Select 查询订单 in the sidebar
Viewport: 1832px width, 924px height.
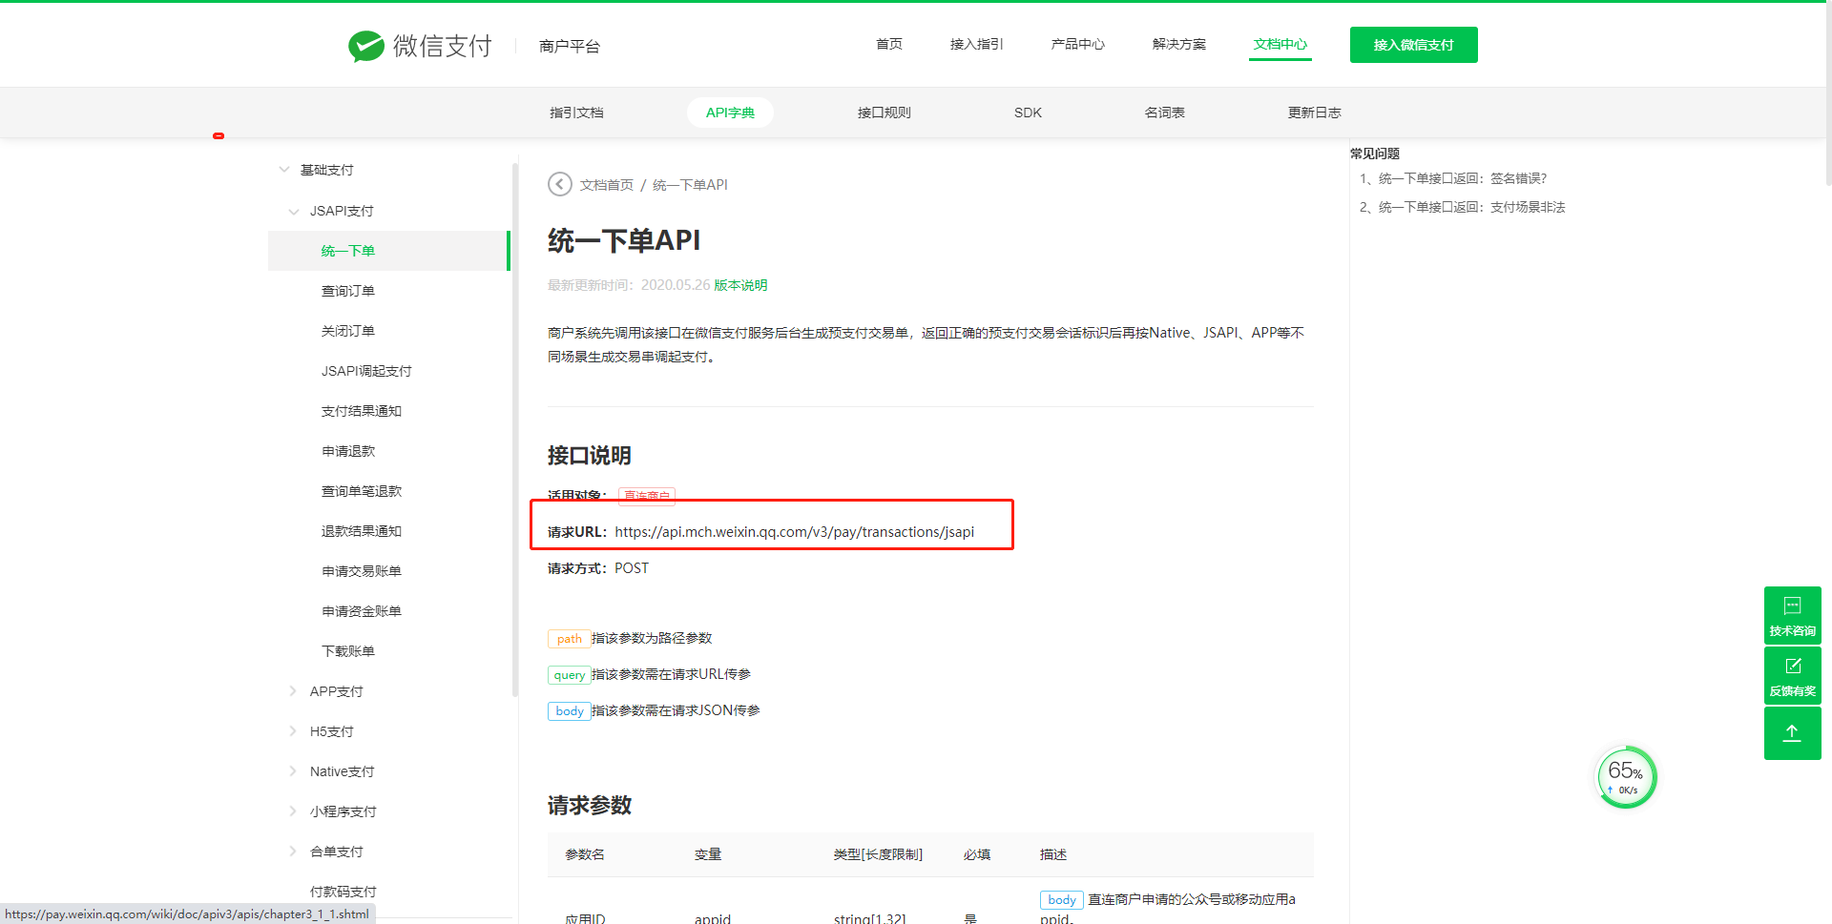coord(348,291)
